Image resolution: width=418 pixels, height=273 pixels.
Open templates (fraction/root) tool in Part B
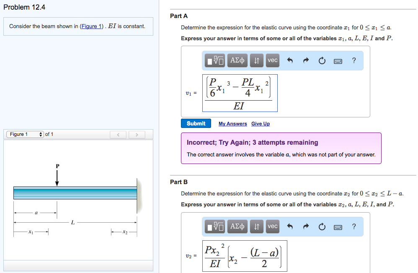pos(215,226)
